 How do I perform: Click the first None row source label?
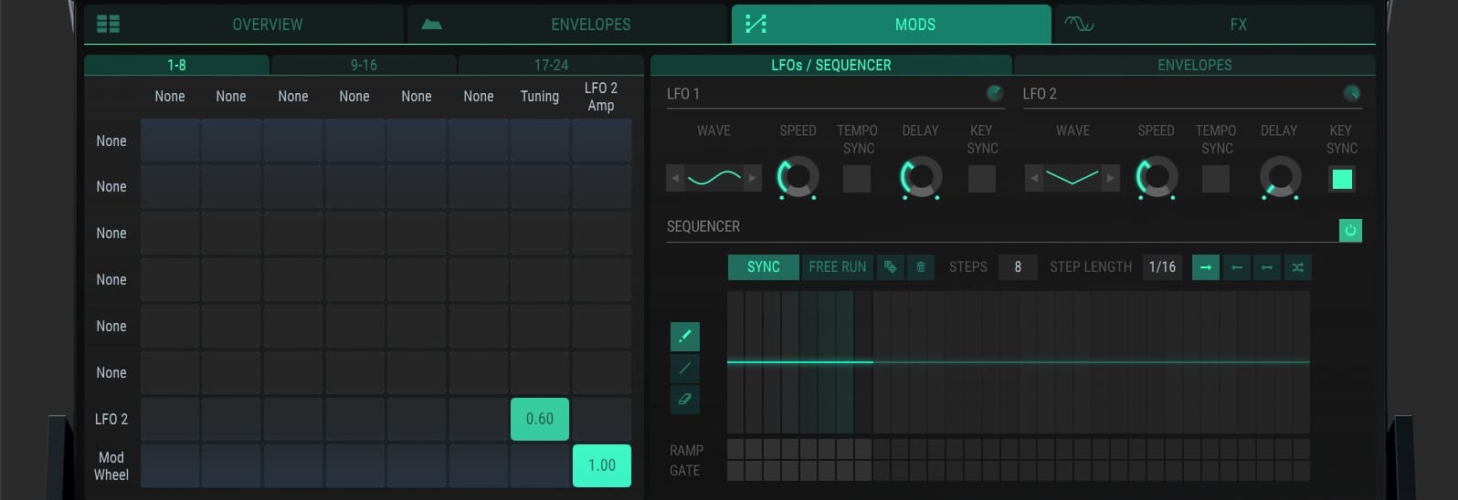coord(111,141)
